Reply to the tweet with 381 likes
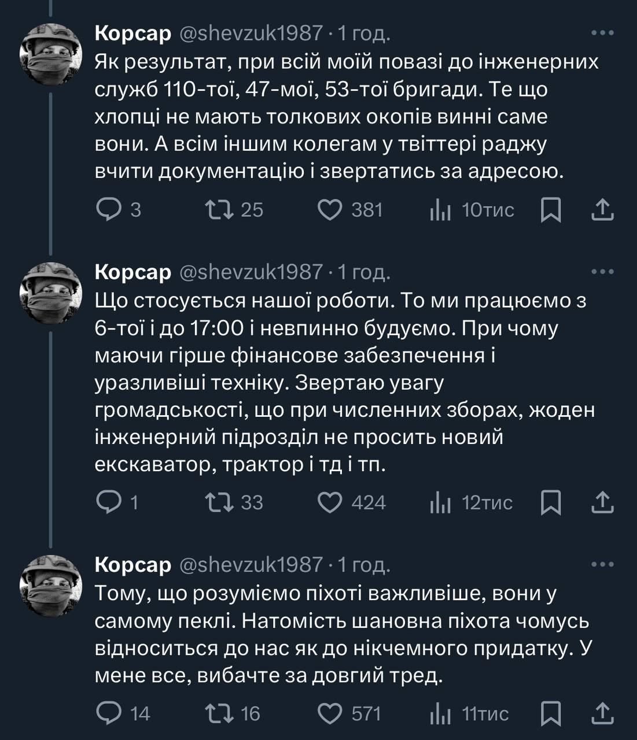This screenshot has width=637, height=740. pos(108,210)
